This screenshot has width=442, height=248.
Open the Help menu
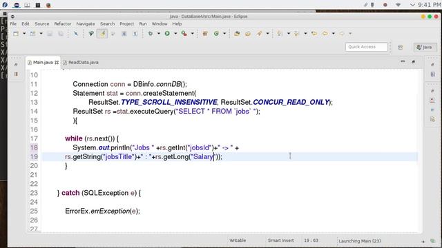(177, 24)
